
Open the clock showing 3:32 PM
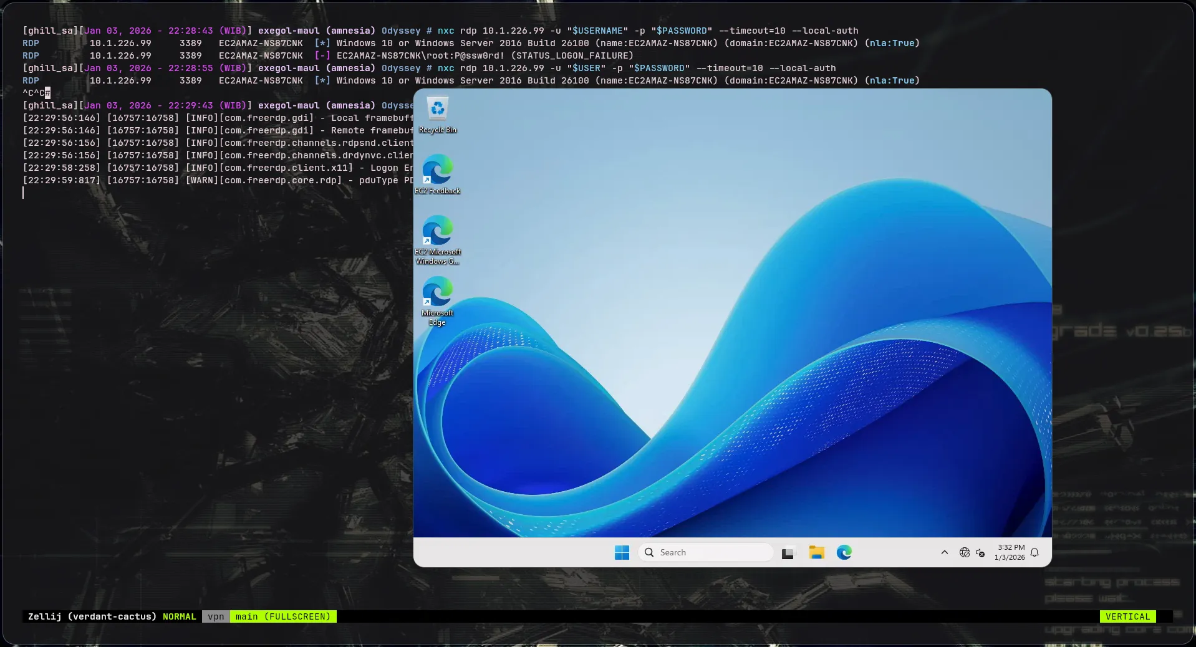click(x=1010, y=553)
